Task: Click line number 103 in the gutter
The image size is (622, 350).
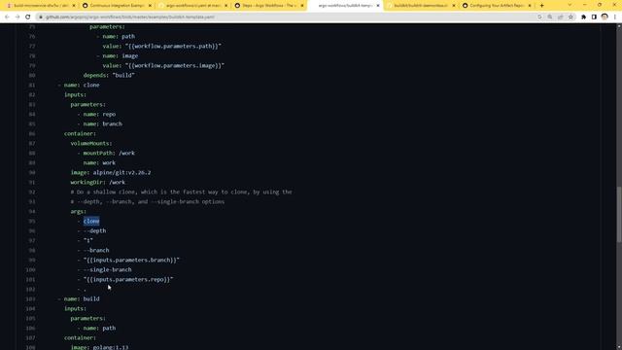Action: click(31, 298)
